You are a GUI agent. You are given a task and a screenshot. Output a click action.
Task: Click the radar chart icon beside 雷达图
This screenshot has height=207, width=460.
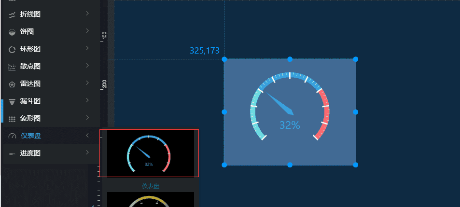(x=12, y=84)
